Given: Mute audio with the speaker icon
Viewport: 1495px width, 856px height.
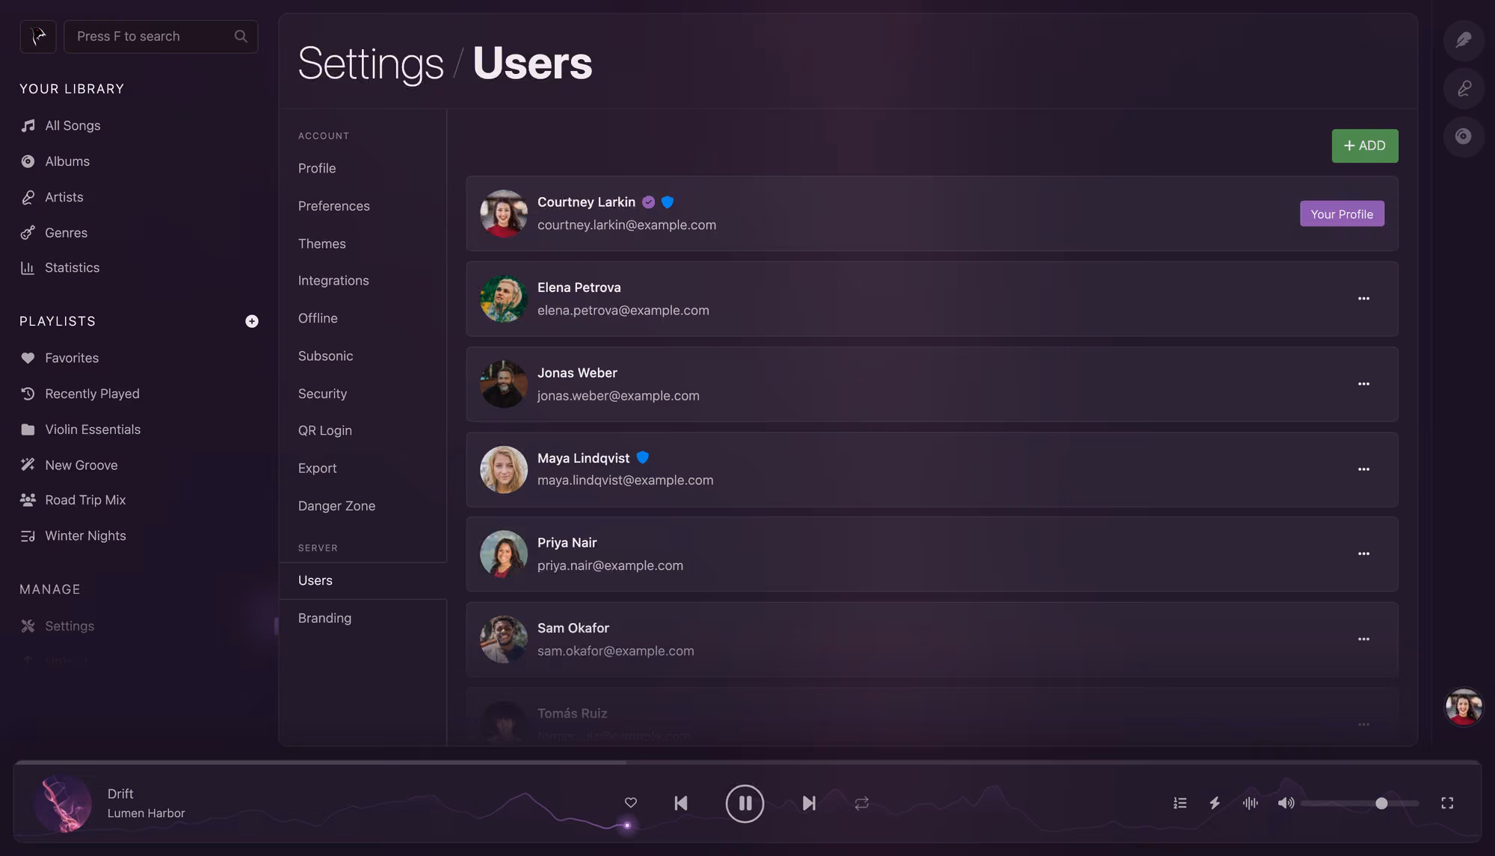Looking at the screenshot, I should tap(1286, 803).
